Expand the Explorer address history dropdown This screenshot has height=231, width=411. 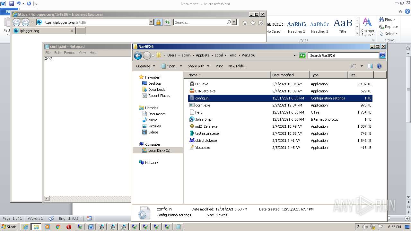(x=294, y=55)
